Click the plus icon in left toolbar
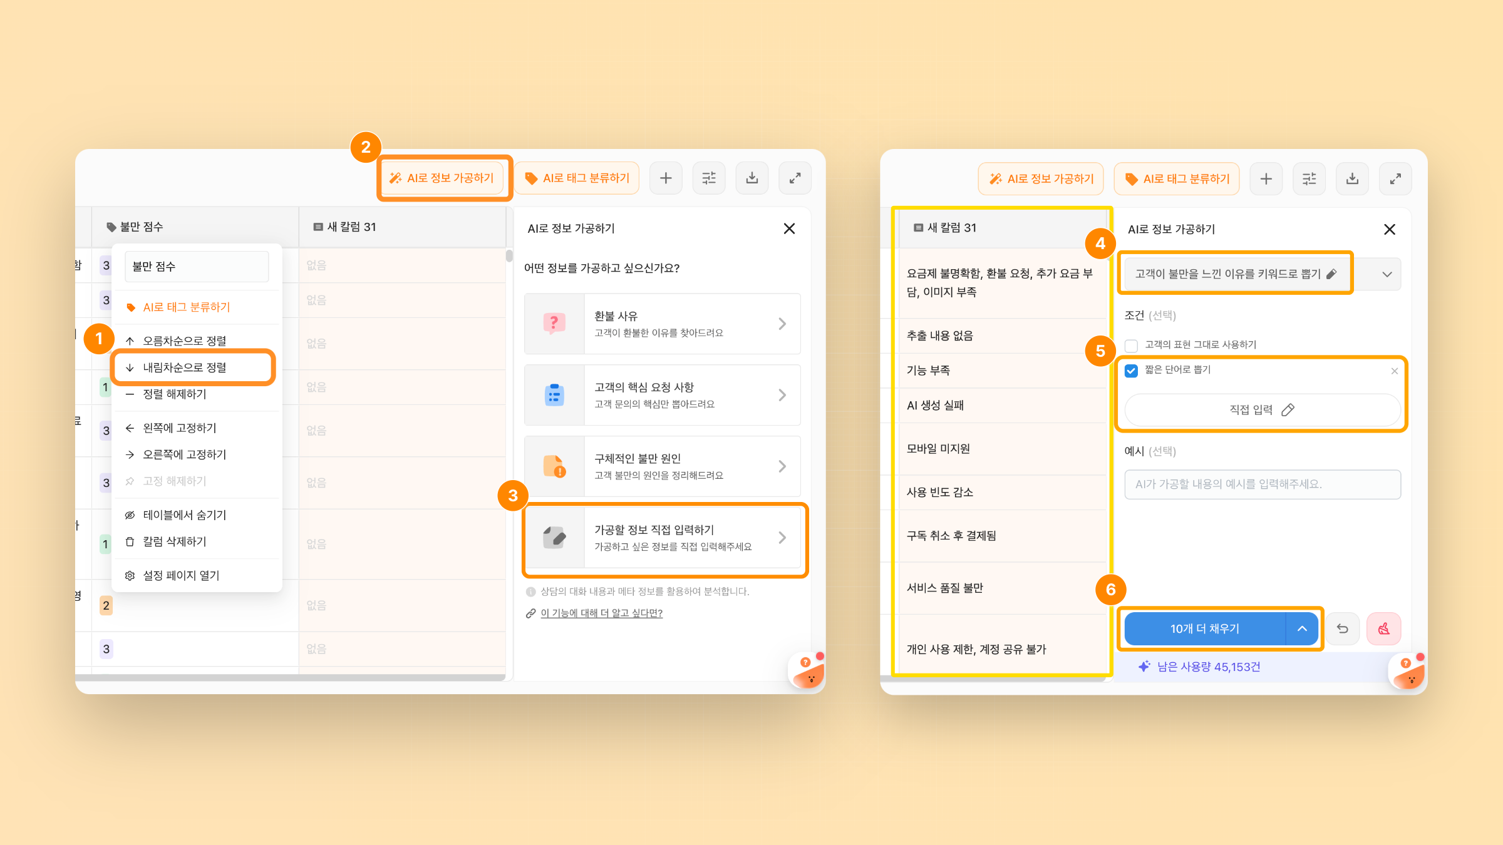 [666, 178]
